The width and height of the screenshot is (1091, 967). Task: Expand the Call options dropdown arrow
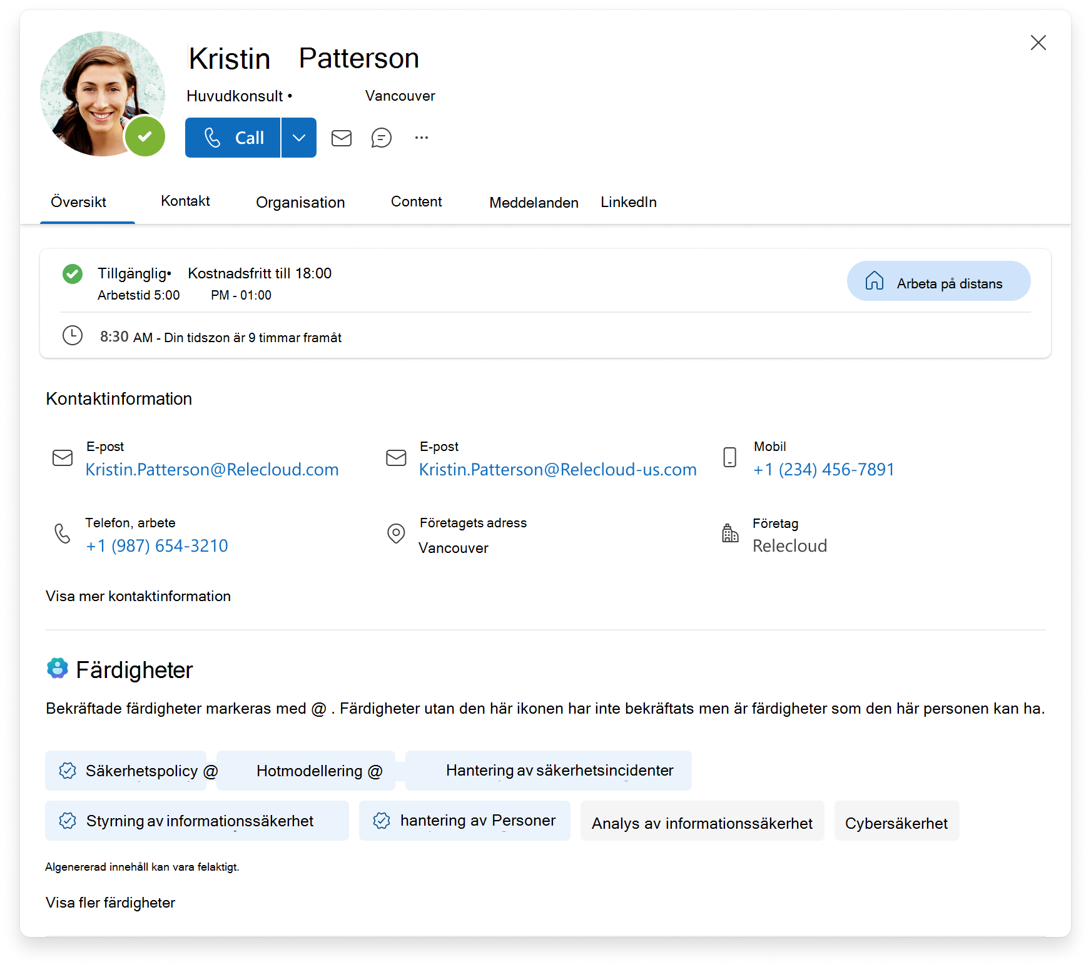pyautogui.click(x=299, y=138)
